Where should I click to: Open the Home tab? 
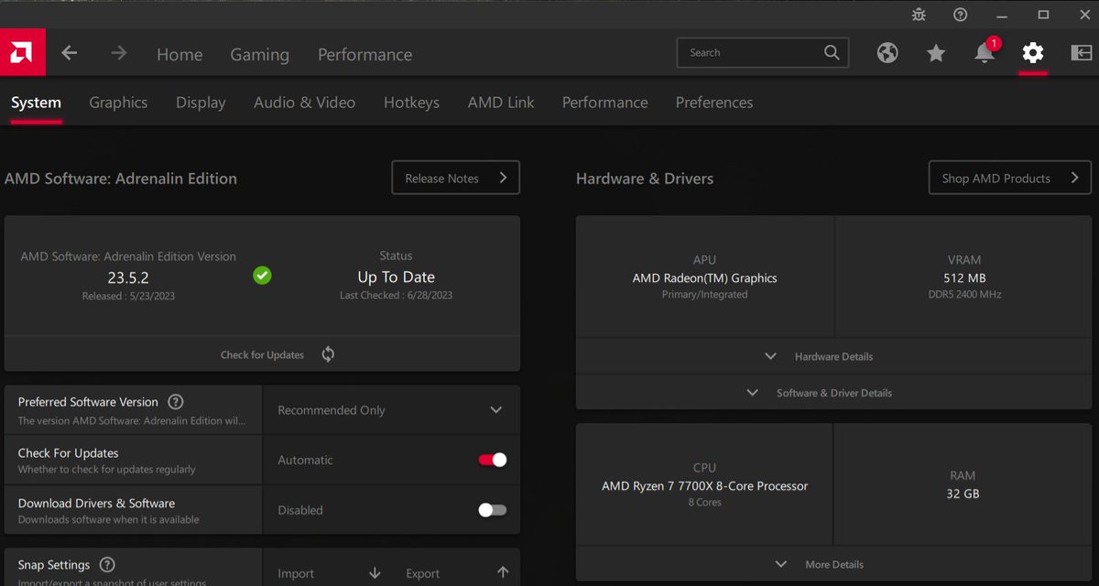coord(180,54)
